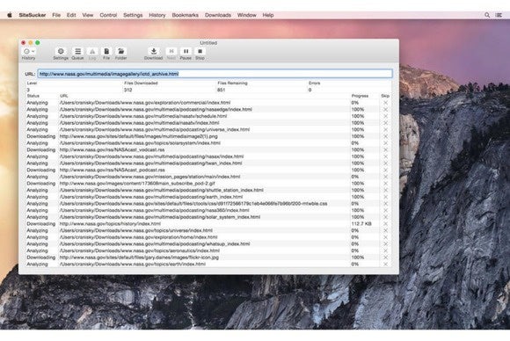This screenshot has height=341, width=510.
Task: Skip the main_subscribe_pod-2.gif download
Action: click(x=385, y=184)
